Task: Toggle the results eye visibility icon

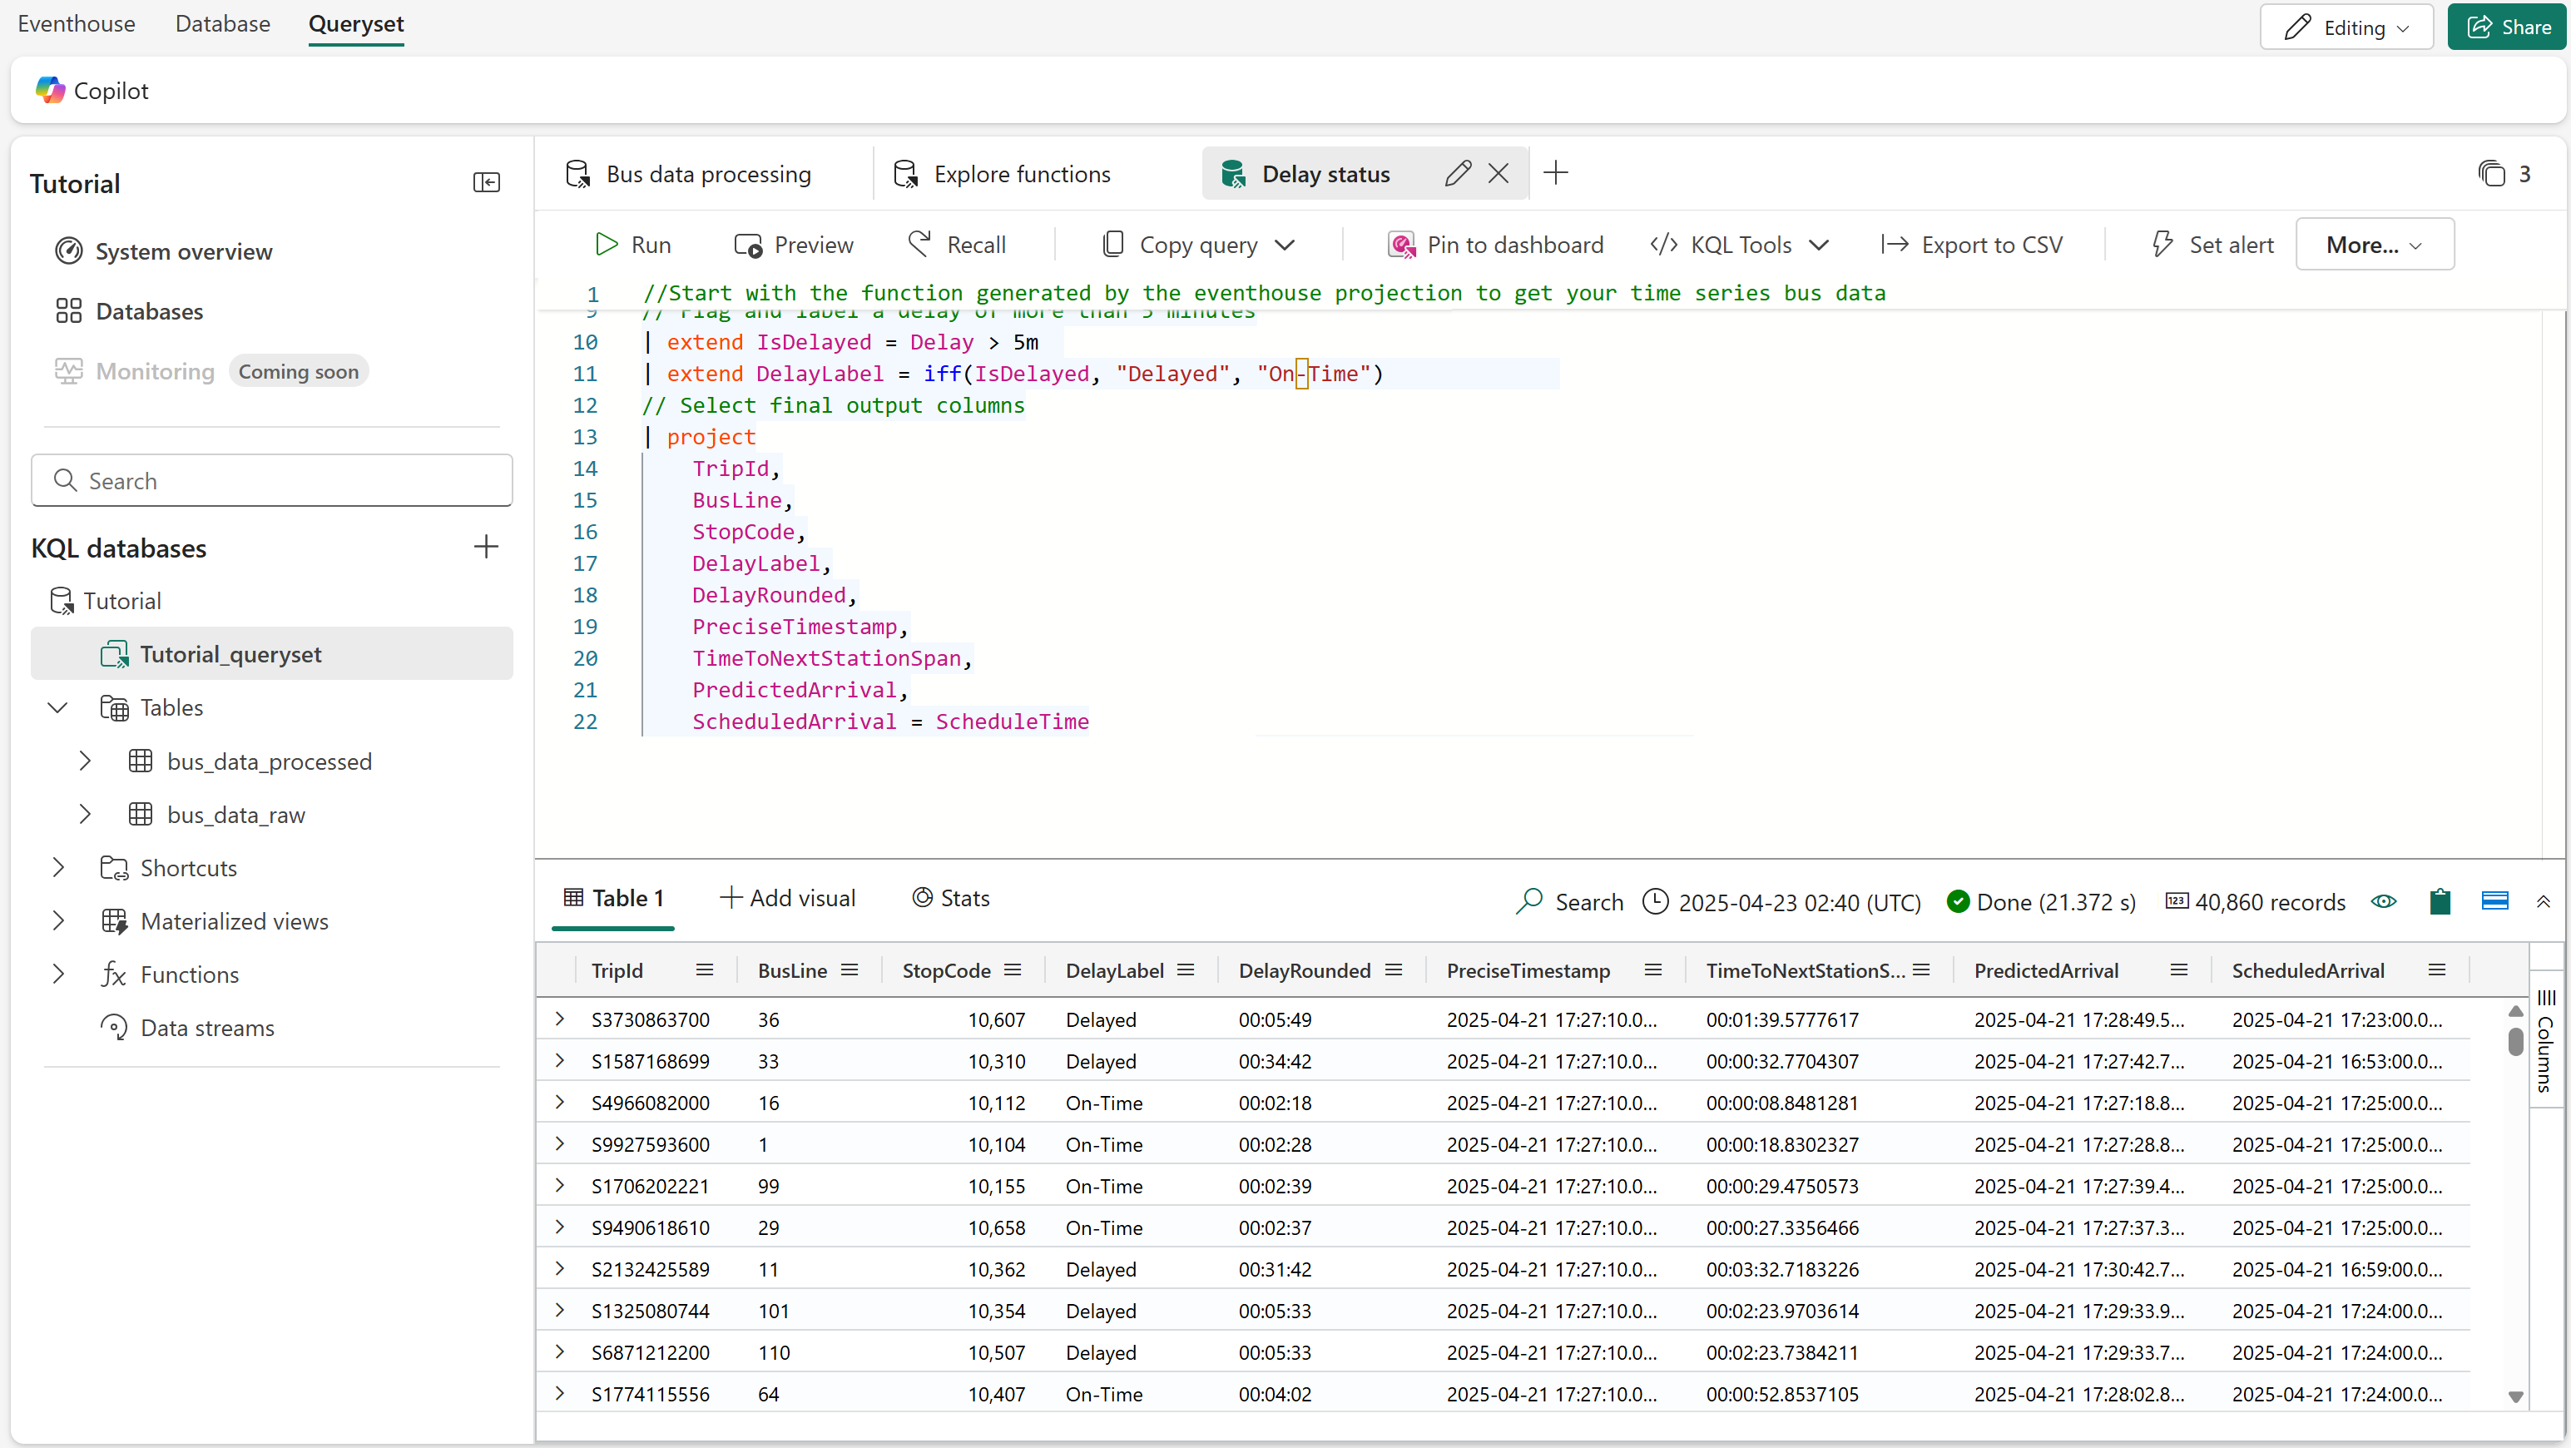Action: (2383, 901)
